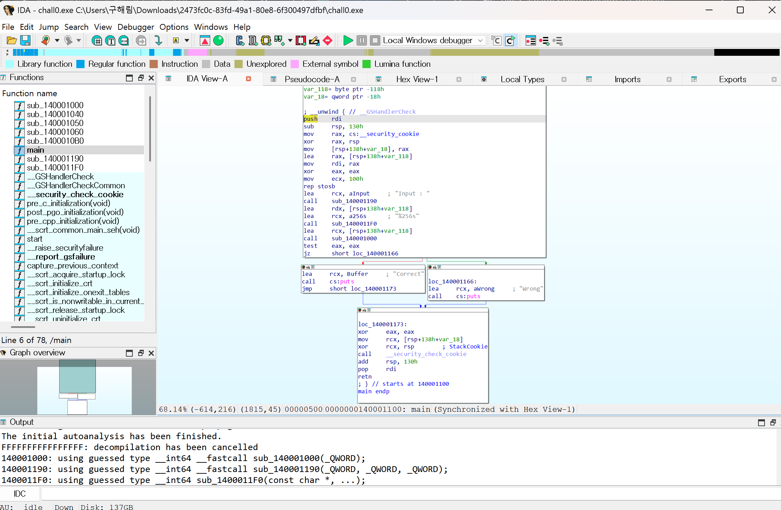
Task: Open the Options menu
Action: pos(174,27)
